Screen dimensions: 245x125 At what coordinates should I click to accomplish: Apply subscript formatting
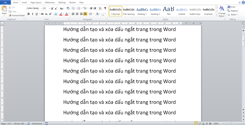(x=46, y=14)
